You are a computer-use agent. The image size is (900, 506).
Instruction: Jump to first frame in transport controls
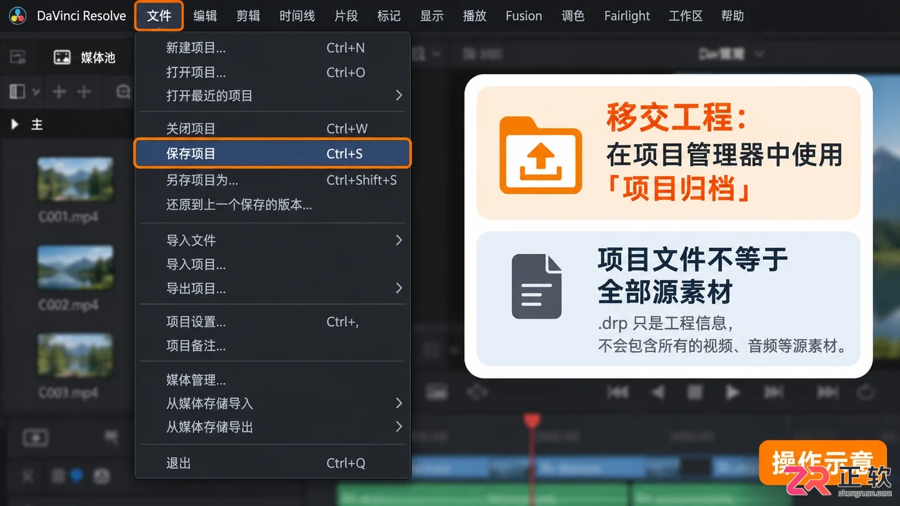click(618, 392)
